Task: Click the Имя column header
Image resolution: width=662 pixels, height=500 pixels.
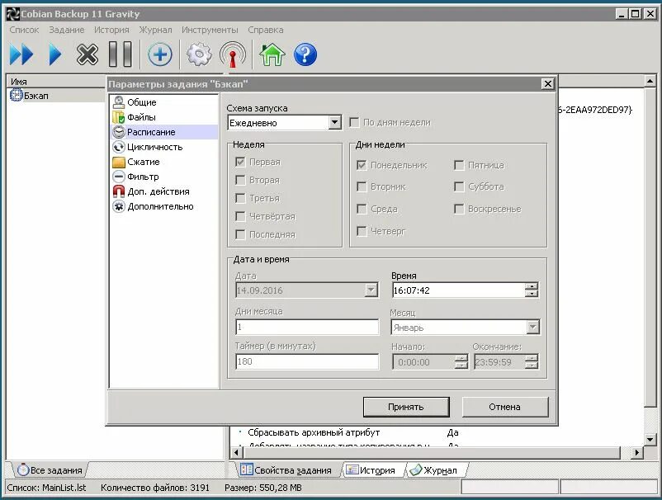Action: (55, 82)
